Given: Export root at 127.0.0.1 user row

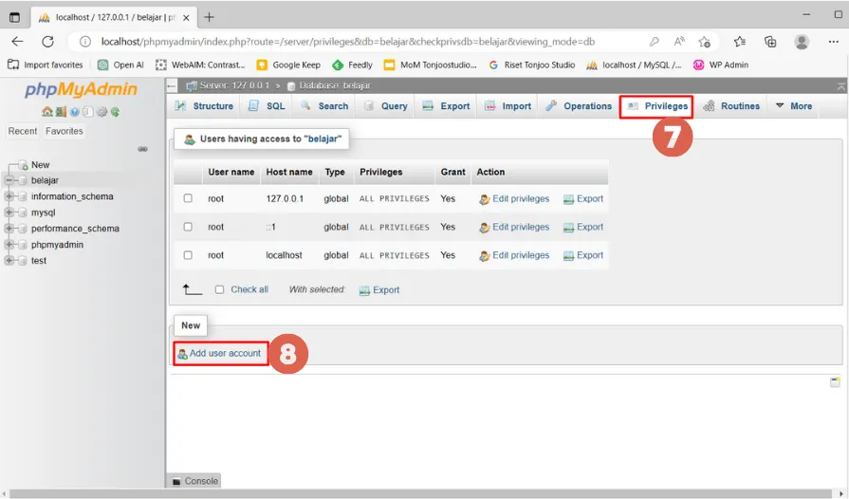Looking at the screenshot, I should (x=583, y=198).
